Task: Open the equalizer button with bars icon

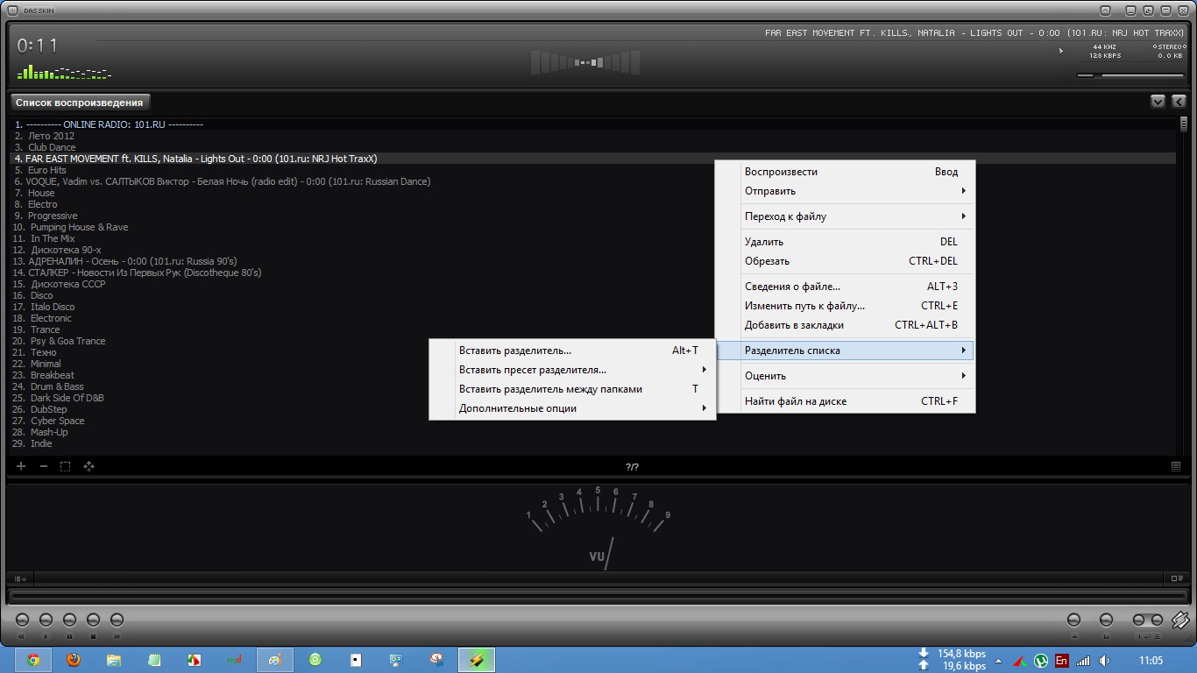Action: point(1106,620)
